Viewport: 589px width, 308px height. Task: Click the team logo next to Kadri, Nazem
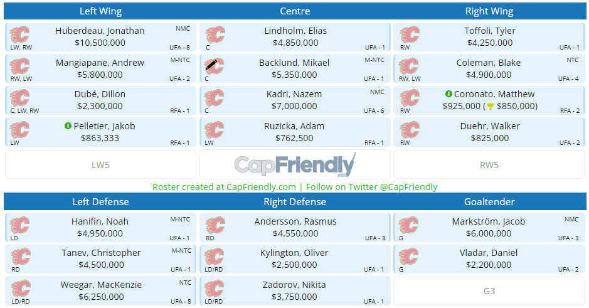tap(215, 98)
